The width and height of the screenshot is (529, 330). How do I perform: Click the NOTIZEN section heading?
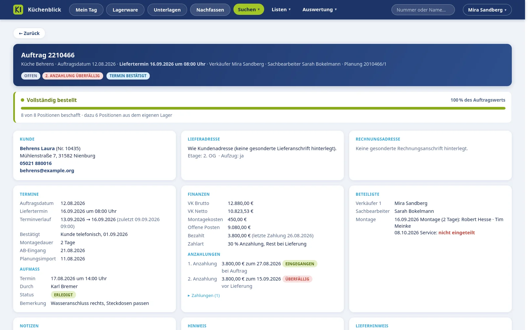[29, 326]
